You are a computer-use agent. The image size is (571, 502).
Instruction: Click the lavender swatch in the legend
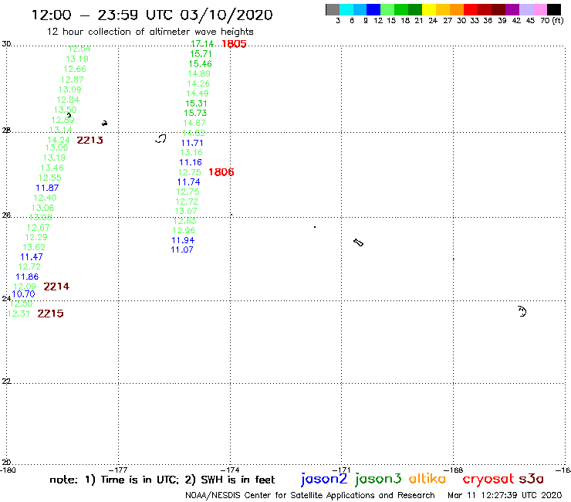coord(526,9)
